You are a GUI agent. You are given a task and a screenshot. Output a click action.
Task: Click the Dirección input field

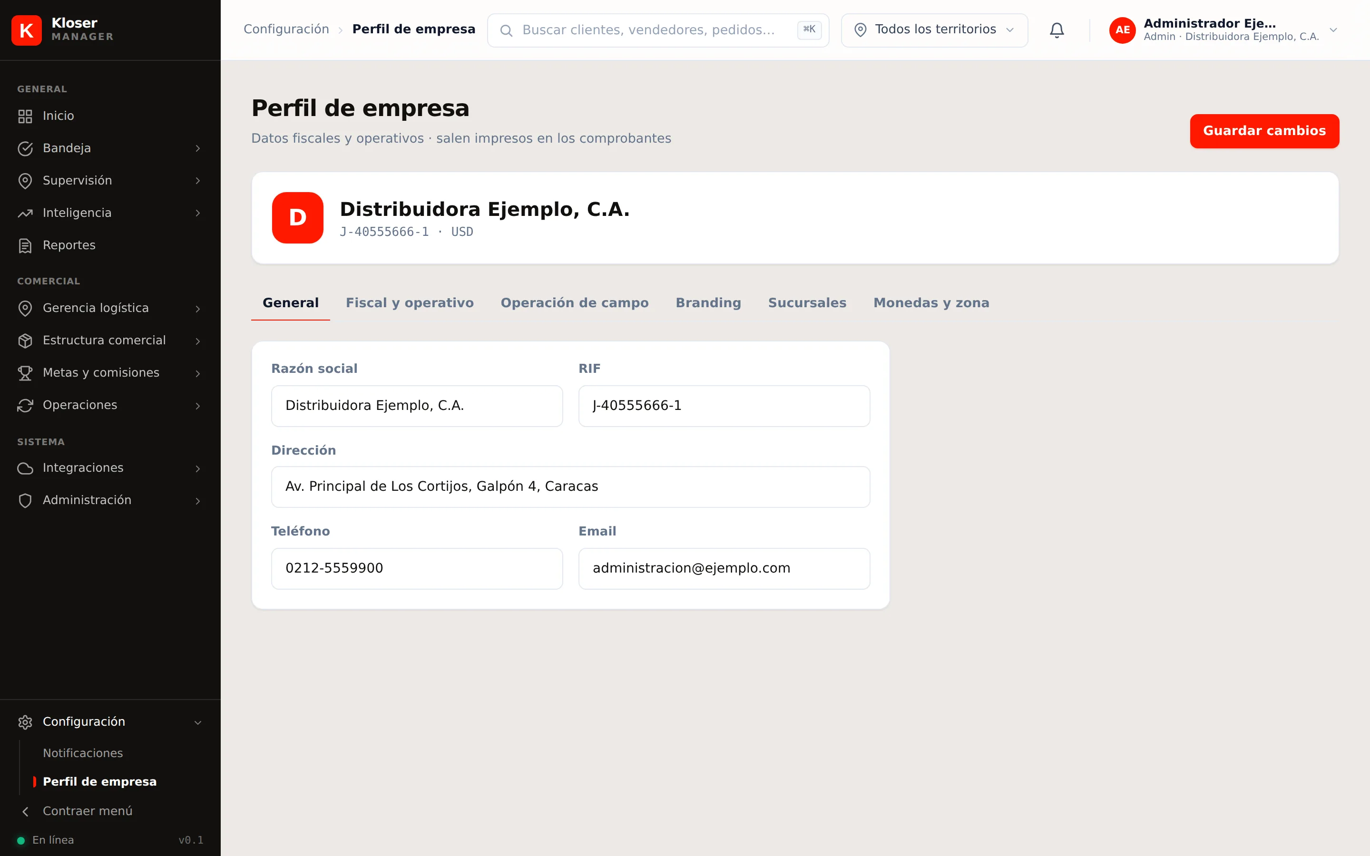point(571,486)
